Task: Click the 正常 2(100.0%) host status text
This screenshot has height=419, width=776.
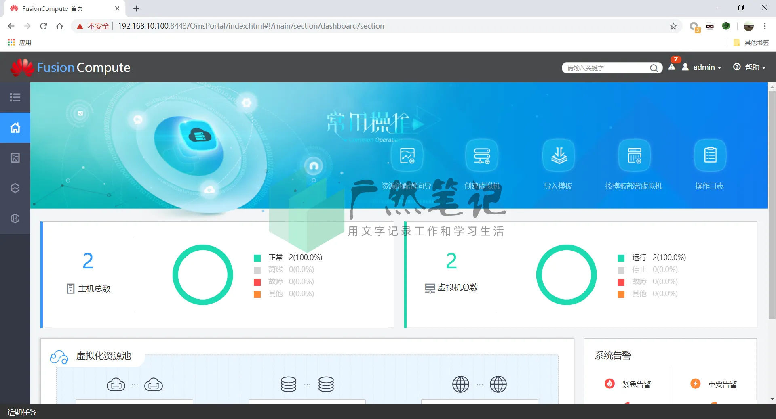Action: click(295, 258)
